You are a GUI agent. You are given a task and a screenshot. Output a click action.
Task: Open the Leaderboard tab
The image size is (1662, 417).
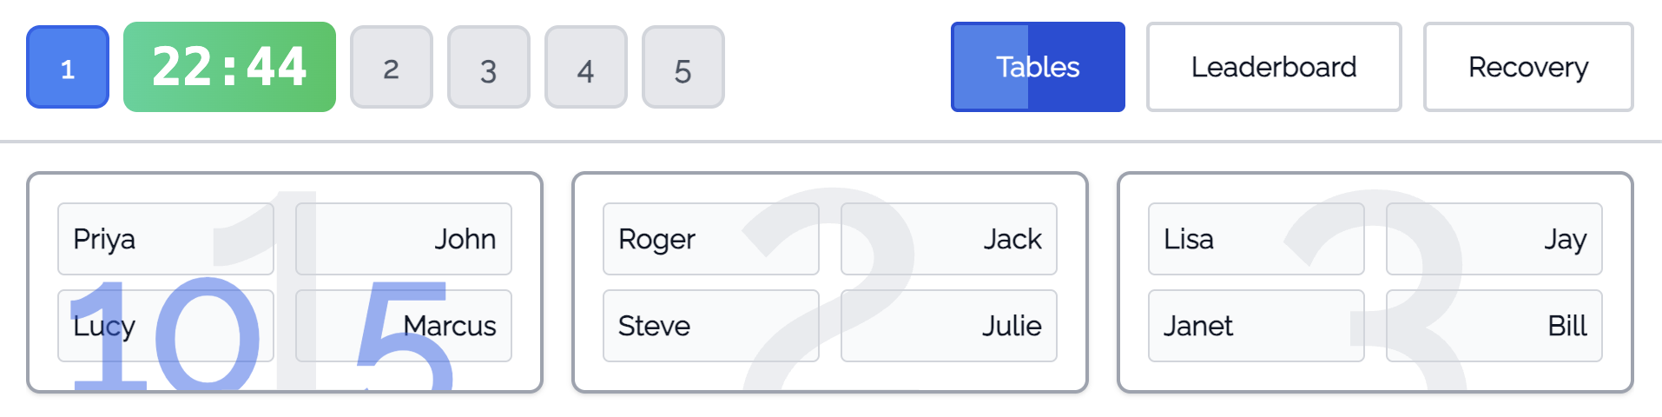[x=1274, y=67]
